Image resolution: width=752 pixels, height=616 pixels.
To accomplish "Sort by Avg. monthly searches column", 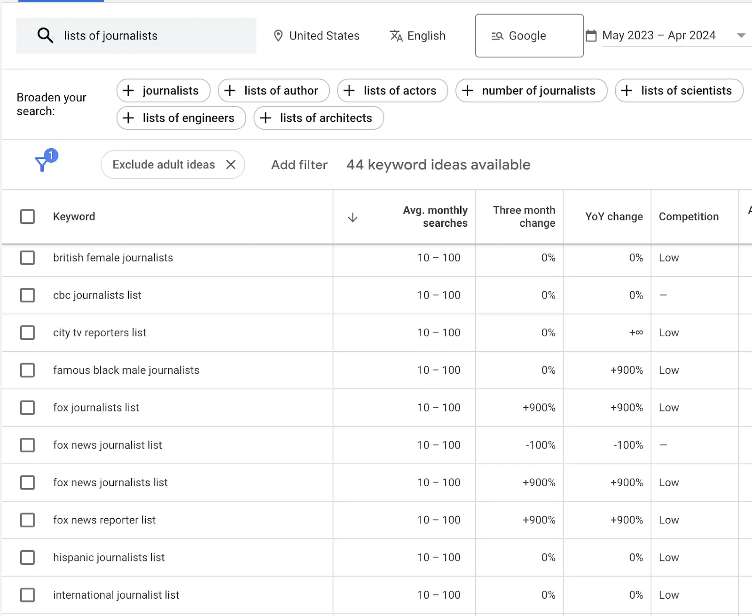I will (x=435, y=217).
